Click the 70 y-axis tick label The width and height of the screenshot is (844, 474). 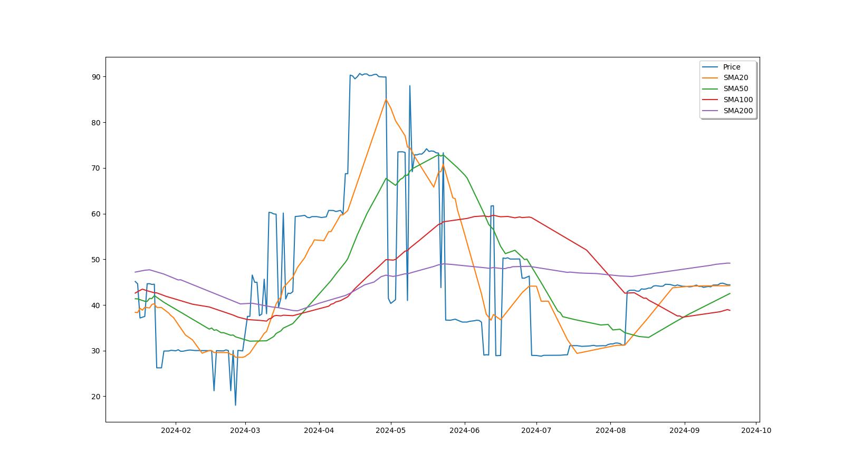coord(96,168)
